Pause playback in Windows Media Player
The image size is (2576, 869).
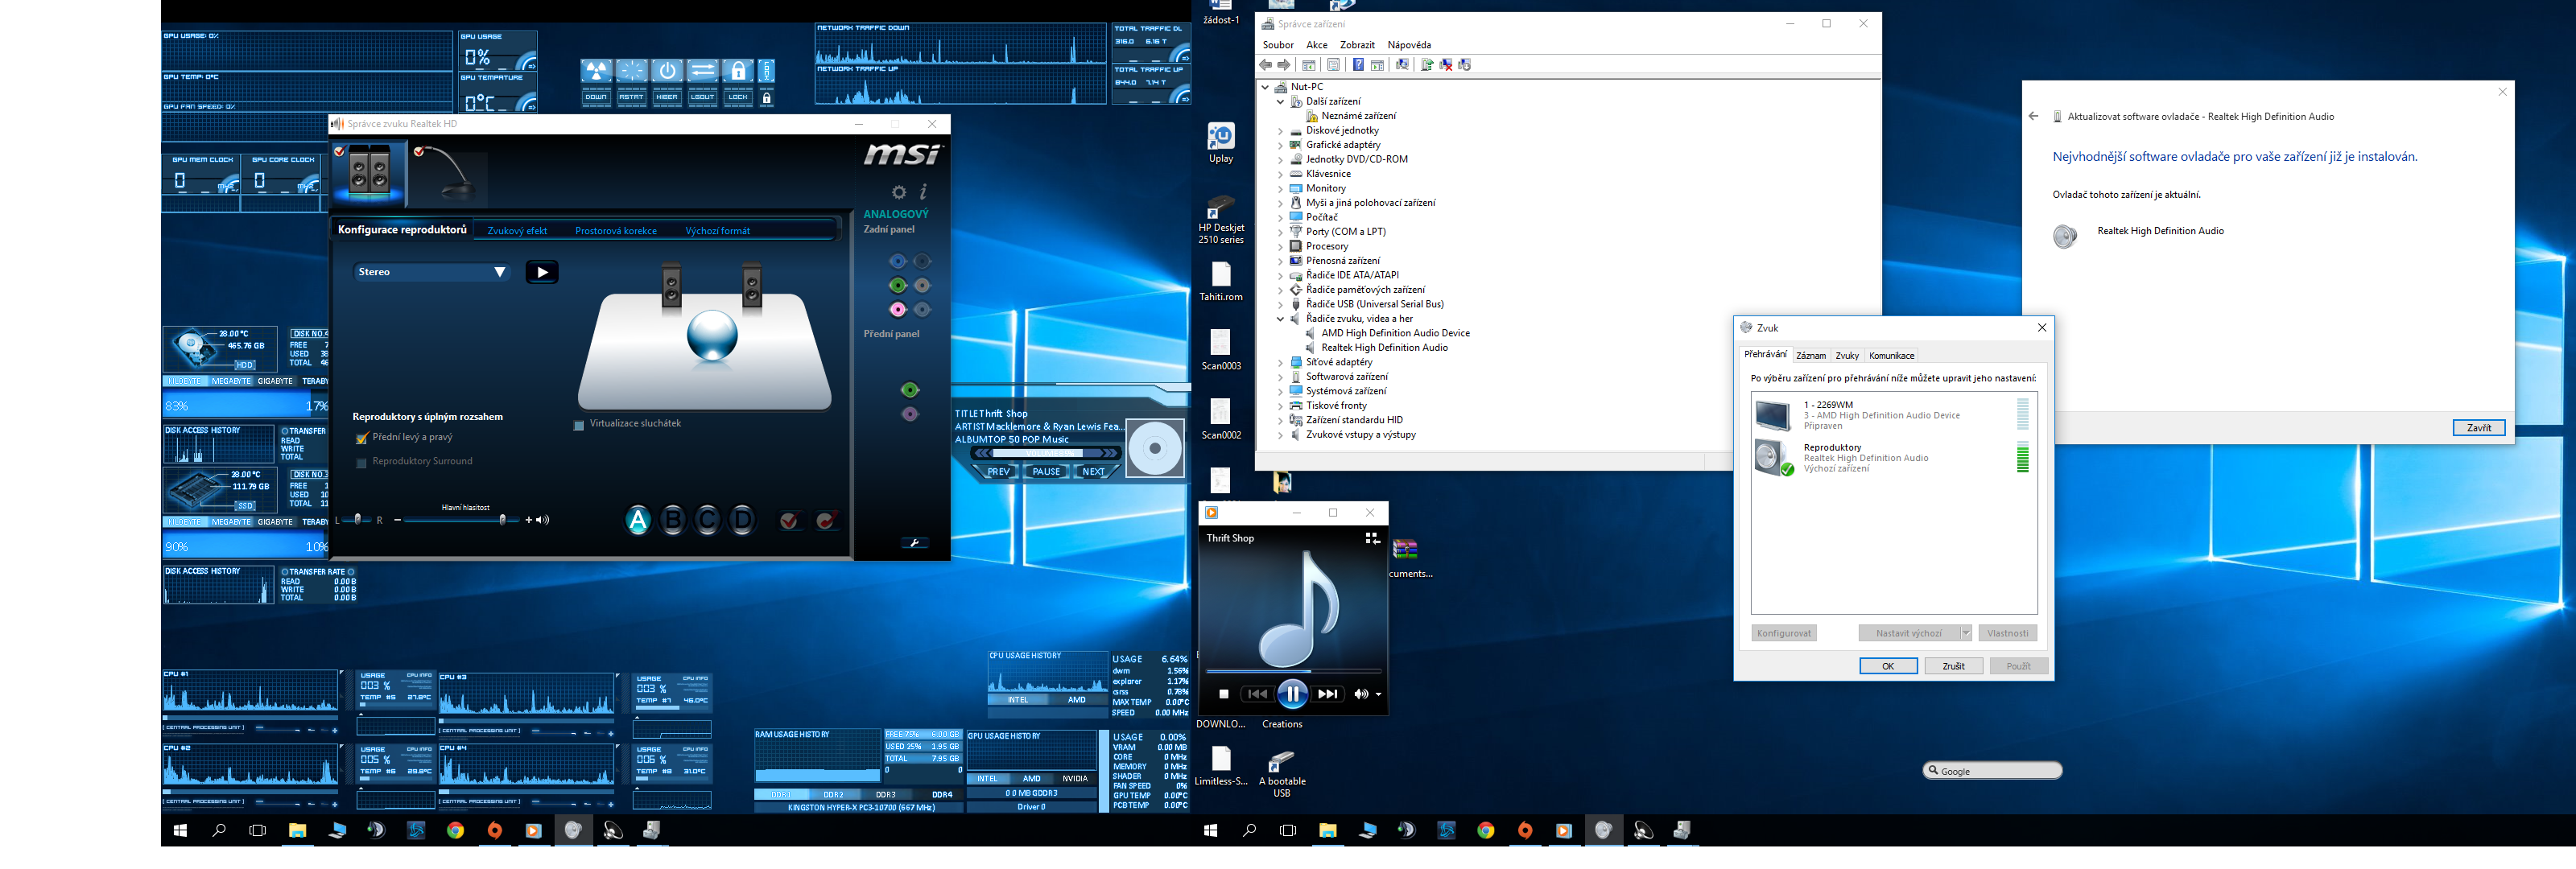pos(1292,694)
